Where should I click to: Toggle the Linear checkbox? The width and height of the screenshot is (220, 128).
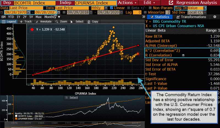(x=111, y=8)
